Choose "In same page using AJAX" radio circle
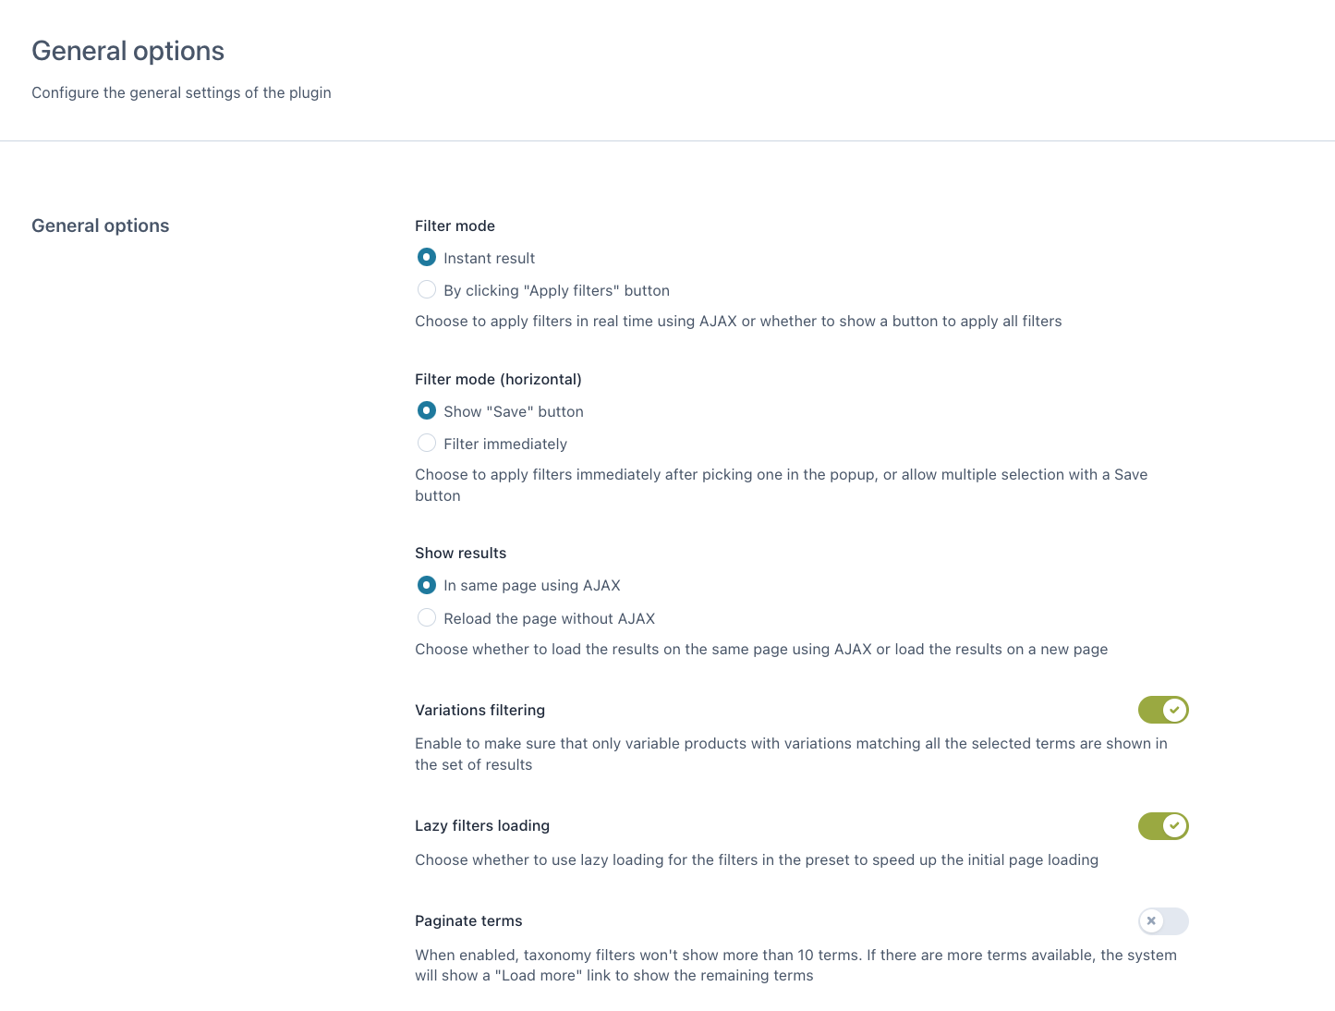The image size is (1335, 1011). [426, 585]
